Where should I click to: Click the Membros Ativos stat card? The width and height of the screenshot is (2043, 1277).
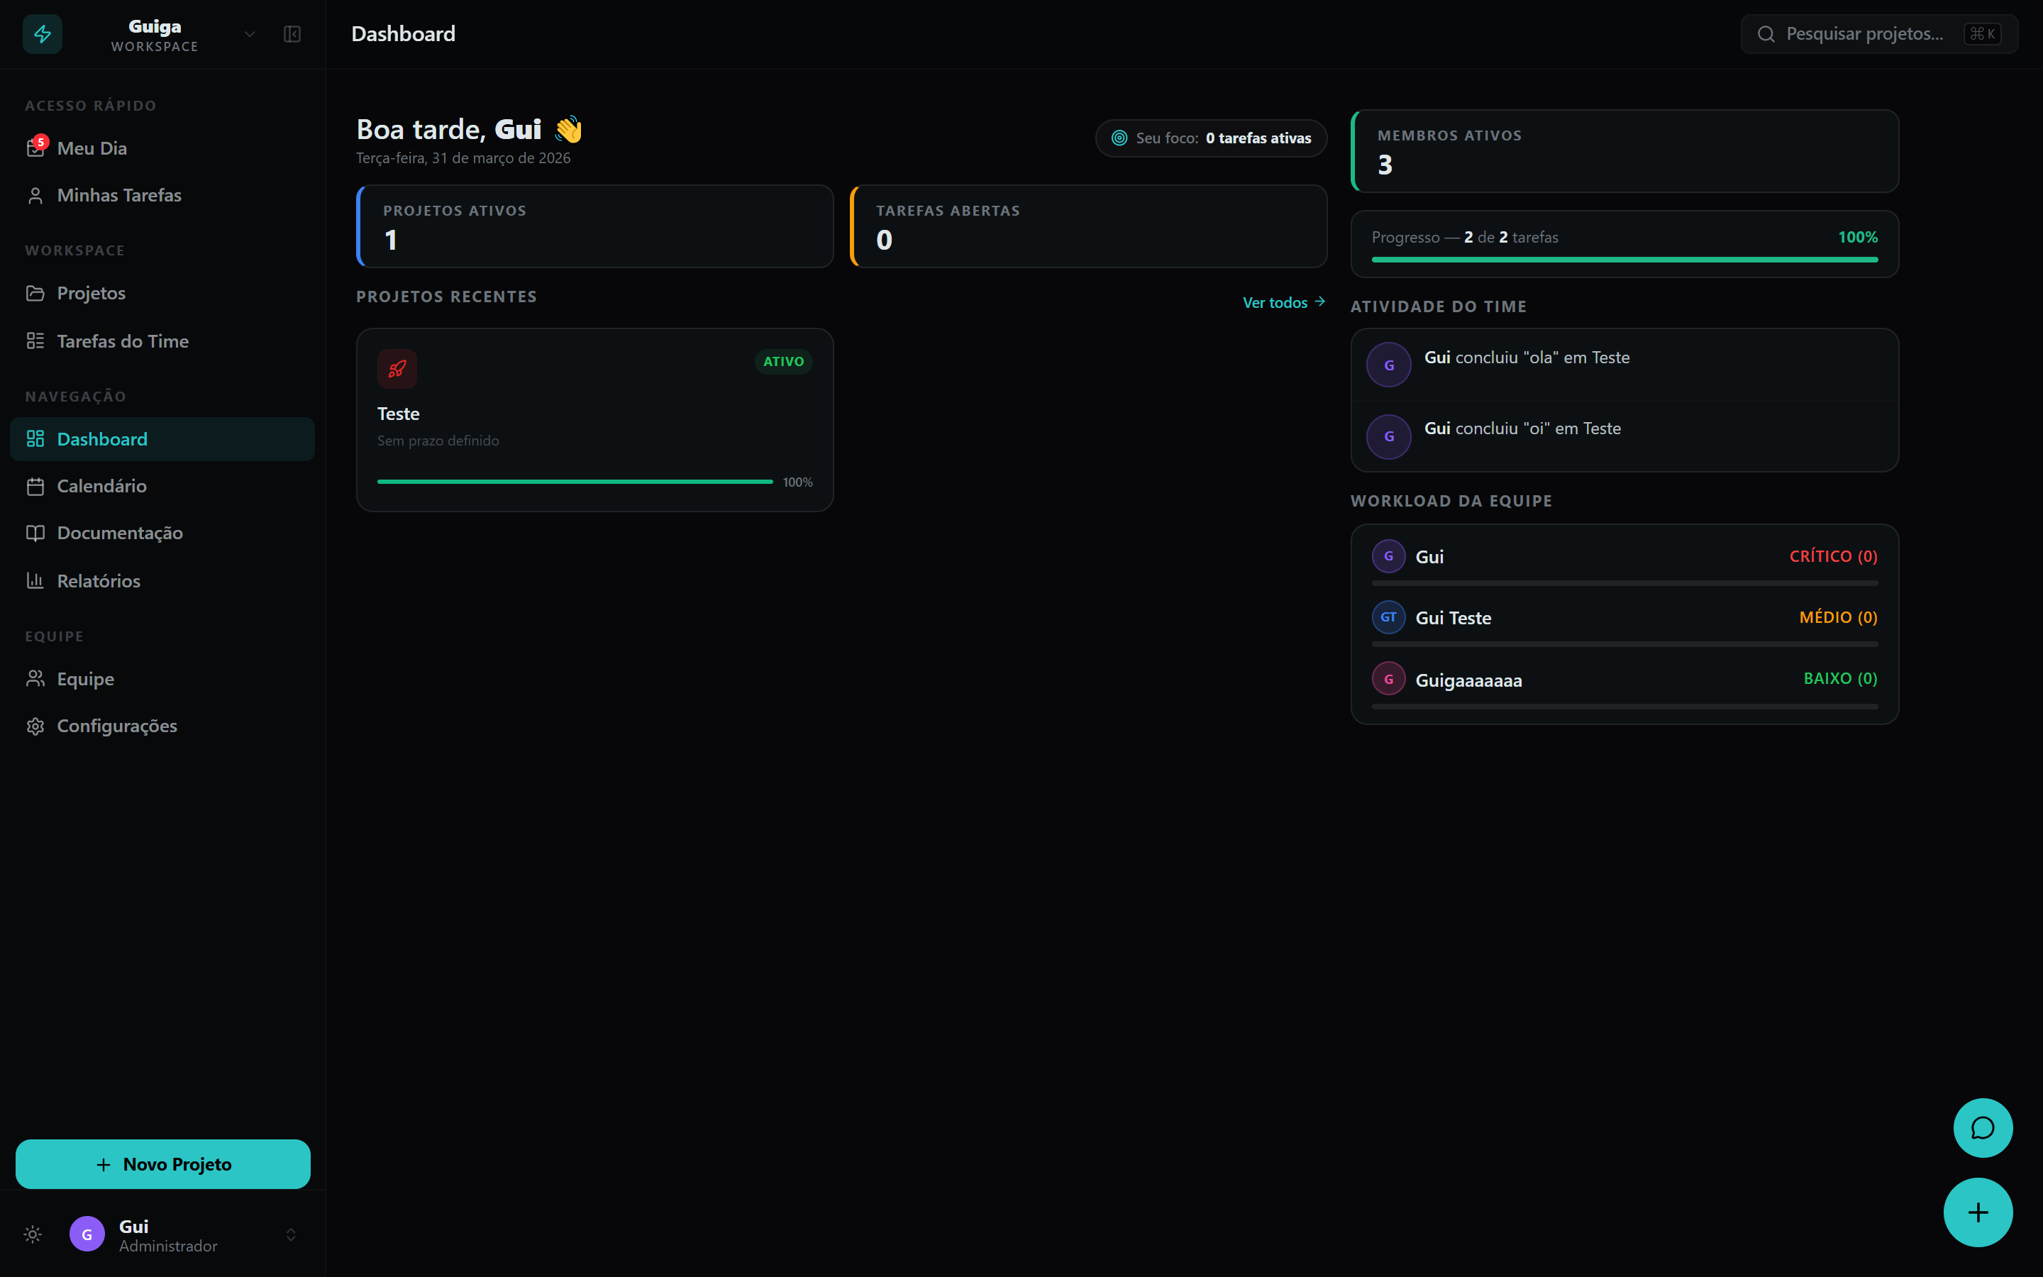click(x=1624, y=151)
